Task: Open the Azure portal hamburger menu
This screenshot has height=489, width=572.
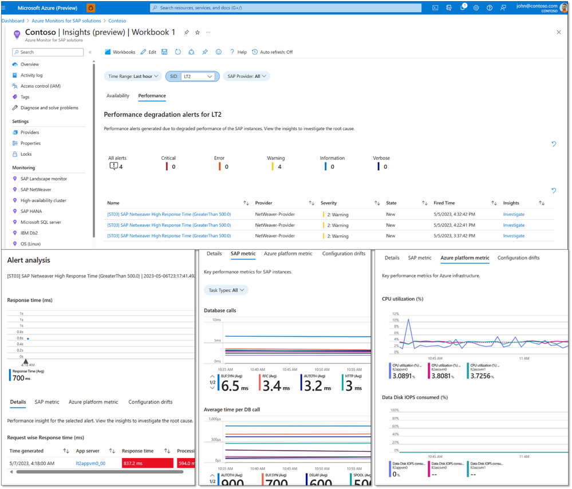Action: click(x=3, y=7)
